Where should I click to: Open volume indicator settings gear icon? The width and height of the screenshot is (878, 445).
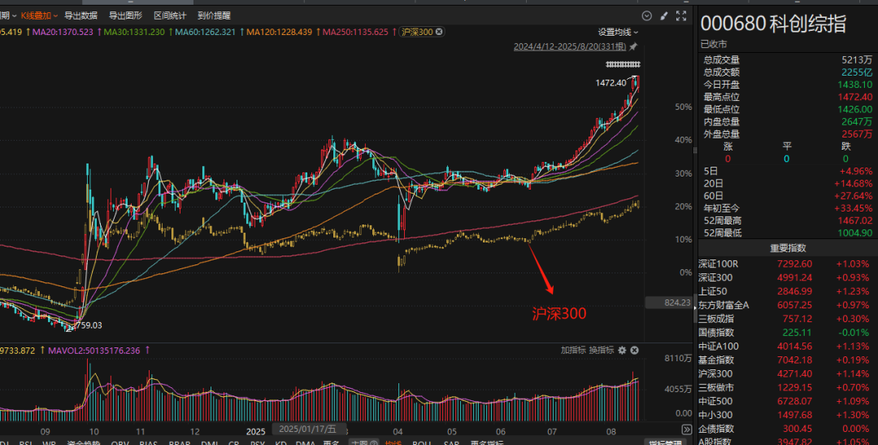622,350
